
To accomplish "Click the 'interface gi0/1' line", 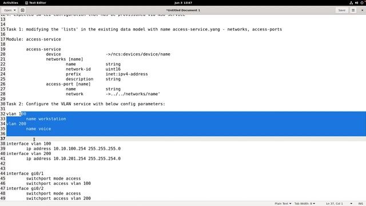I will (25, 173).
